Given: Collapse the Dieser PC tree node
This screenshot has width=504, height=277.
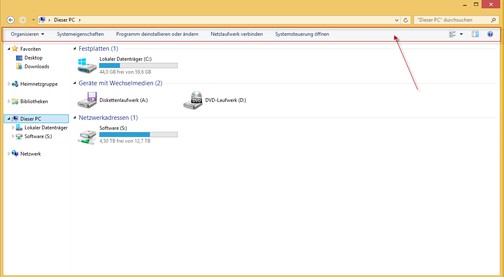Looking at the screenshot, I should 9,119.
